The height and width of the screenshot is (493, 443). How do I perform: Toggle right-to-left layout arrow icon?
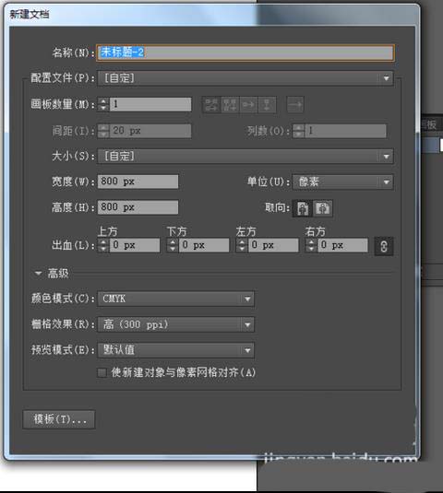(295, 105)
